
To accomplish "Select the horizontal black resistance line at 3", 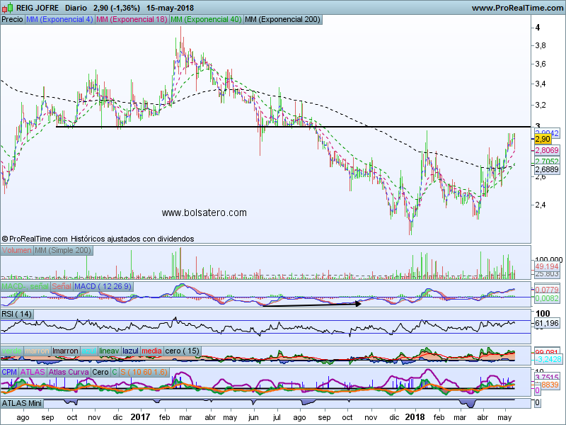I will click(212, 127).
